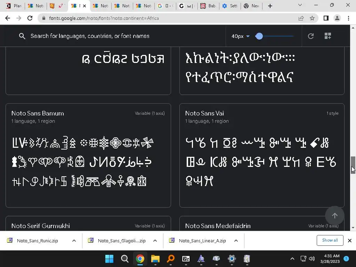The height and width of the screenshot is (267, 356).
Task: Expand options for Noto_Sans_Runic.zip download
Action: click(74, 241)
